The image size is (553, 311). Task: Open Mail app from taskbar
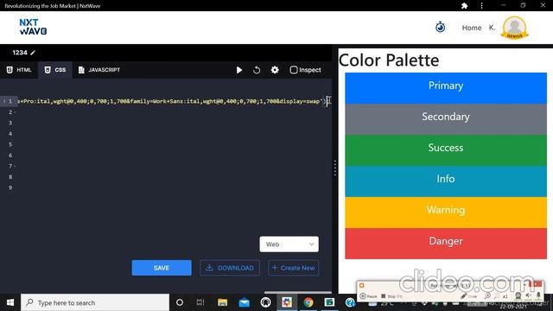click(x=244, y=302)
